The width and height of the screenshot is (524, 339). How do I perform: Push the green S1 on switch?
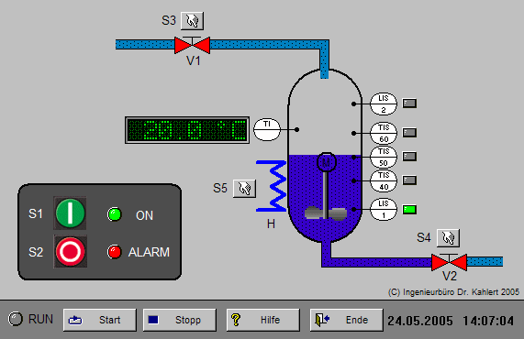(x=70, y=213)
